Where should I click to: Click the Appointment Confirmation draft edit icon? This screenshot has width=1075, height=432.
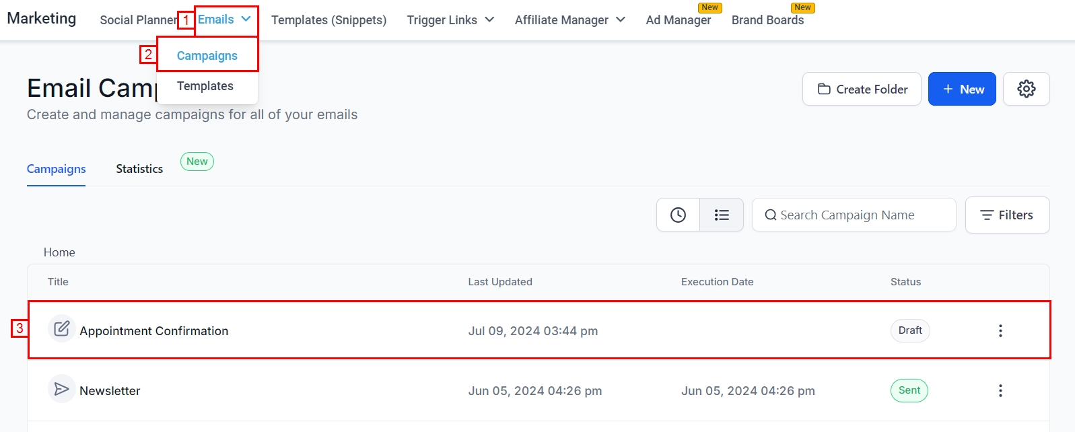click(x=61, y=329)
